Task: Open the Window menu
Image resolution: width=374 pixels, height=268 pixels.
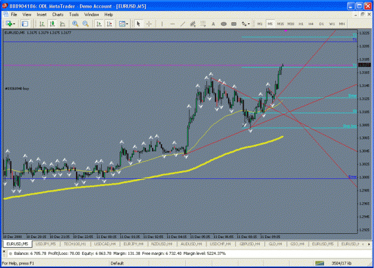Action: pyautogui.click(x=92, y=14)
